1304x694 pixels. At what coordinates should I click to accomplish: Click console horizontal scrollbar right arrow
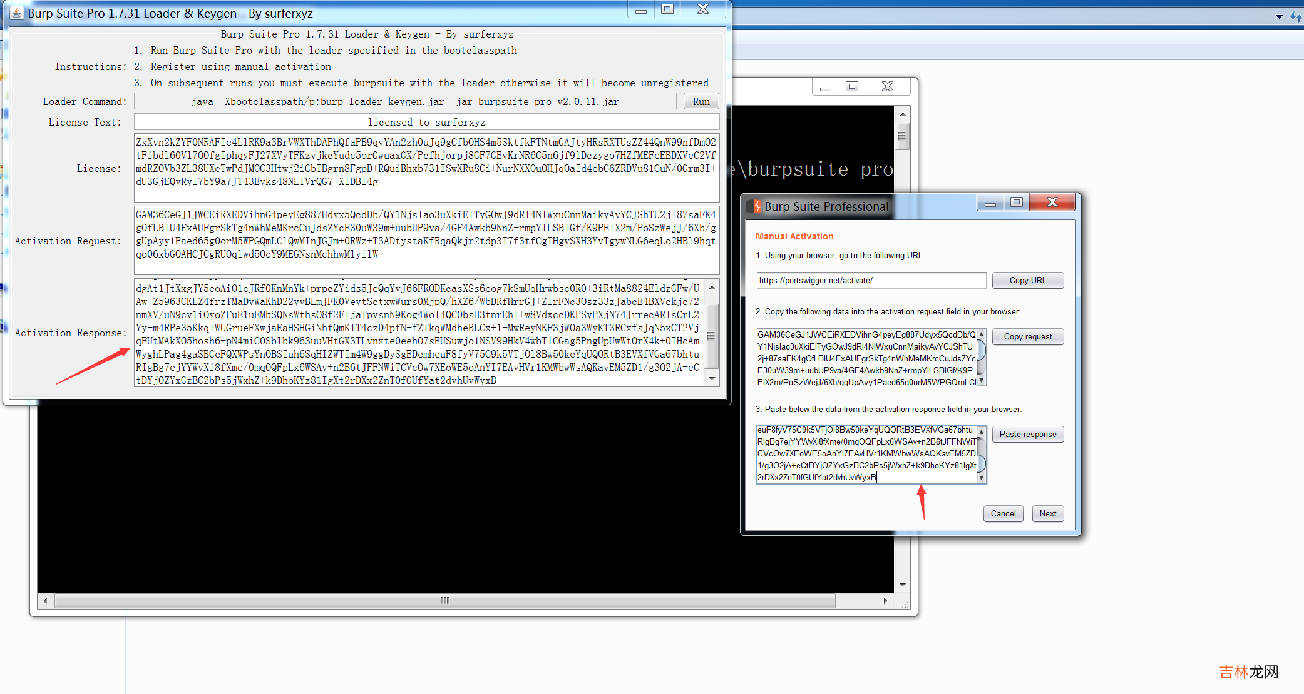coord(885,601)
